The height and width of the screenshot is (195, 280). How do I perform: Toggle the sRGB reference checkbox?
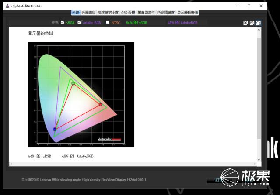pyautogui.click(x=63, y=22)
